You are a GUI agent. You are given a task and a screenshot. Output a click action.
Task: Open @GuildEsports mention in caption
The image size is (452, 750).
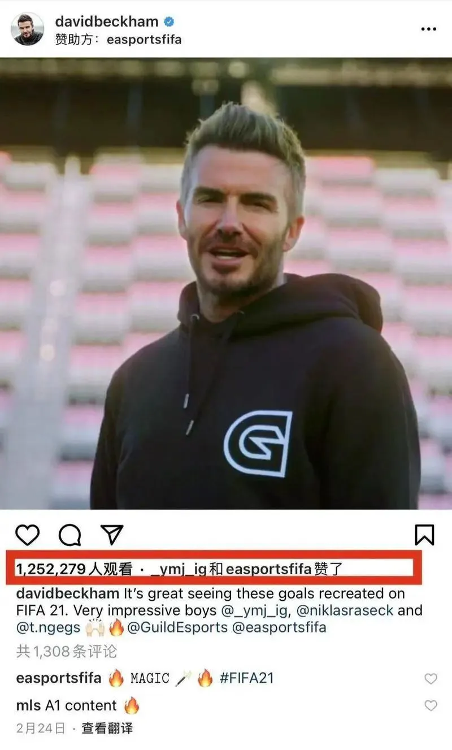(x=177, y=627)
